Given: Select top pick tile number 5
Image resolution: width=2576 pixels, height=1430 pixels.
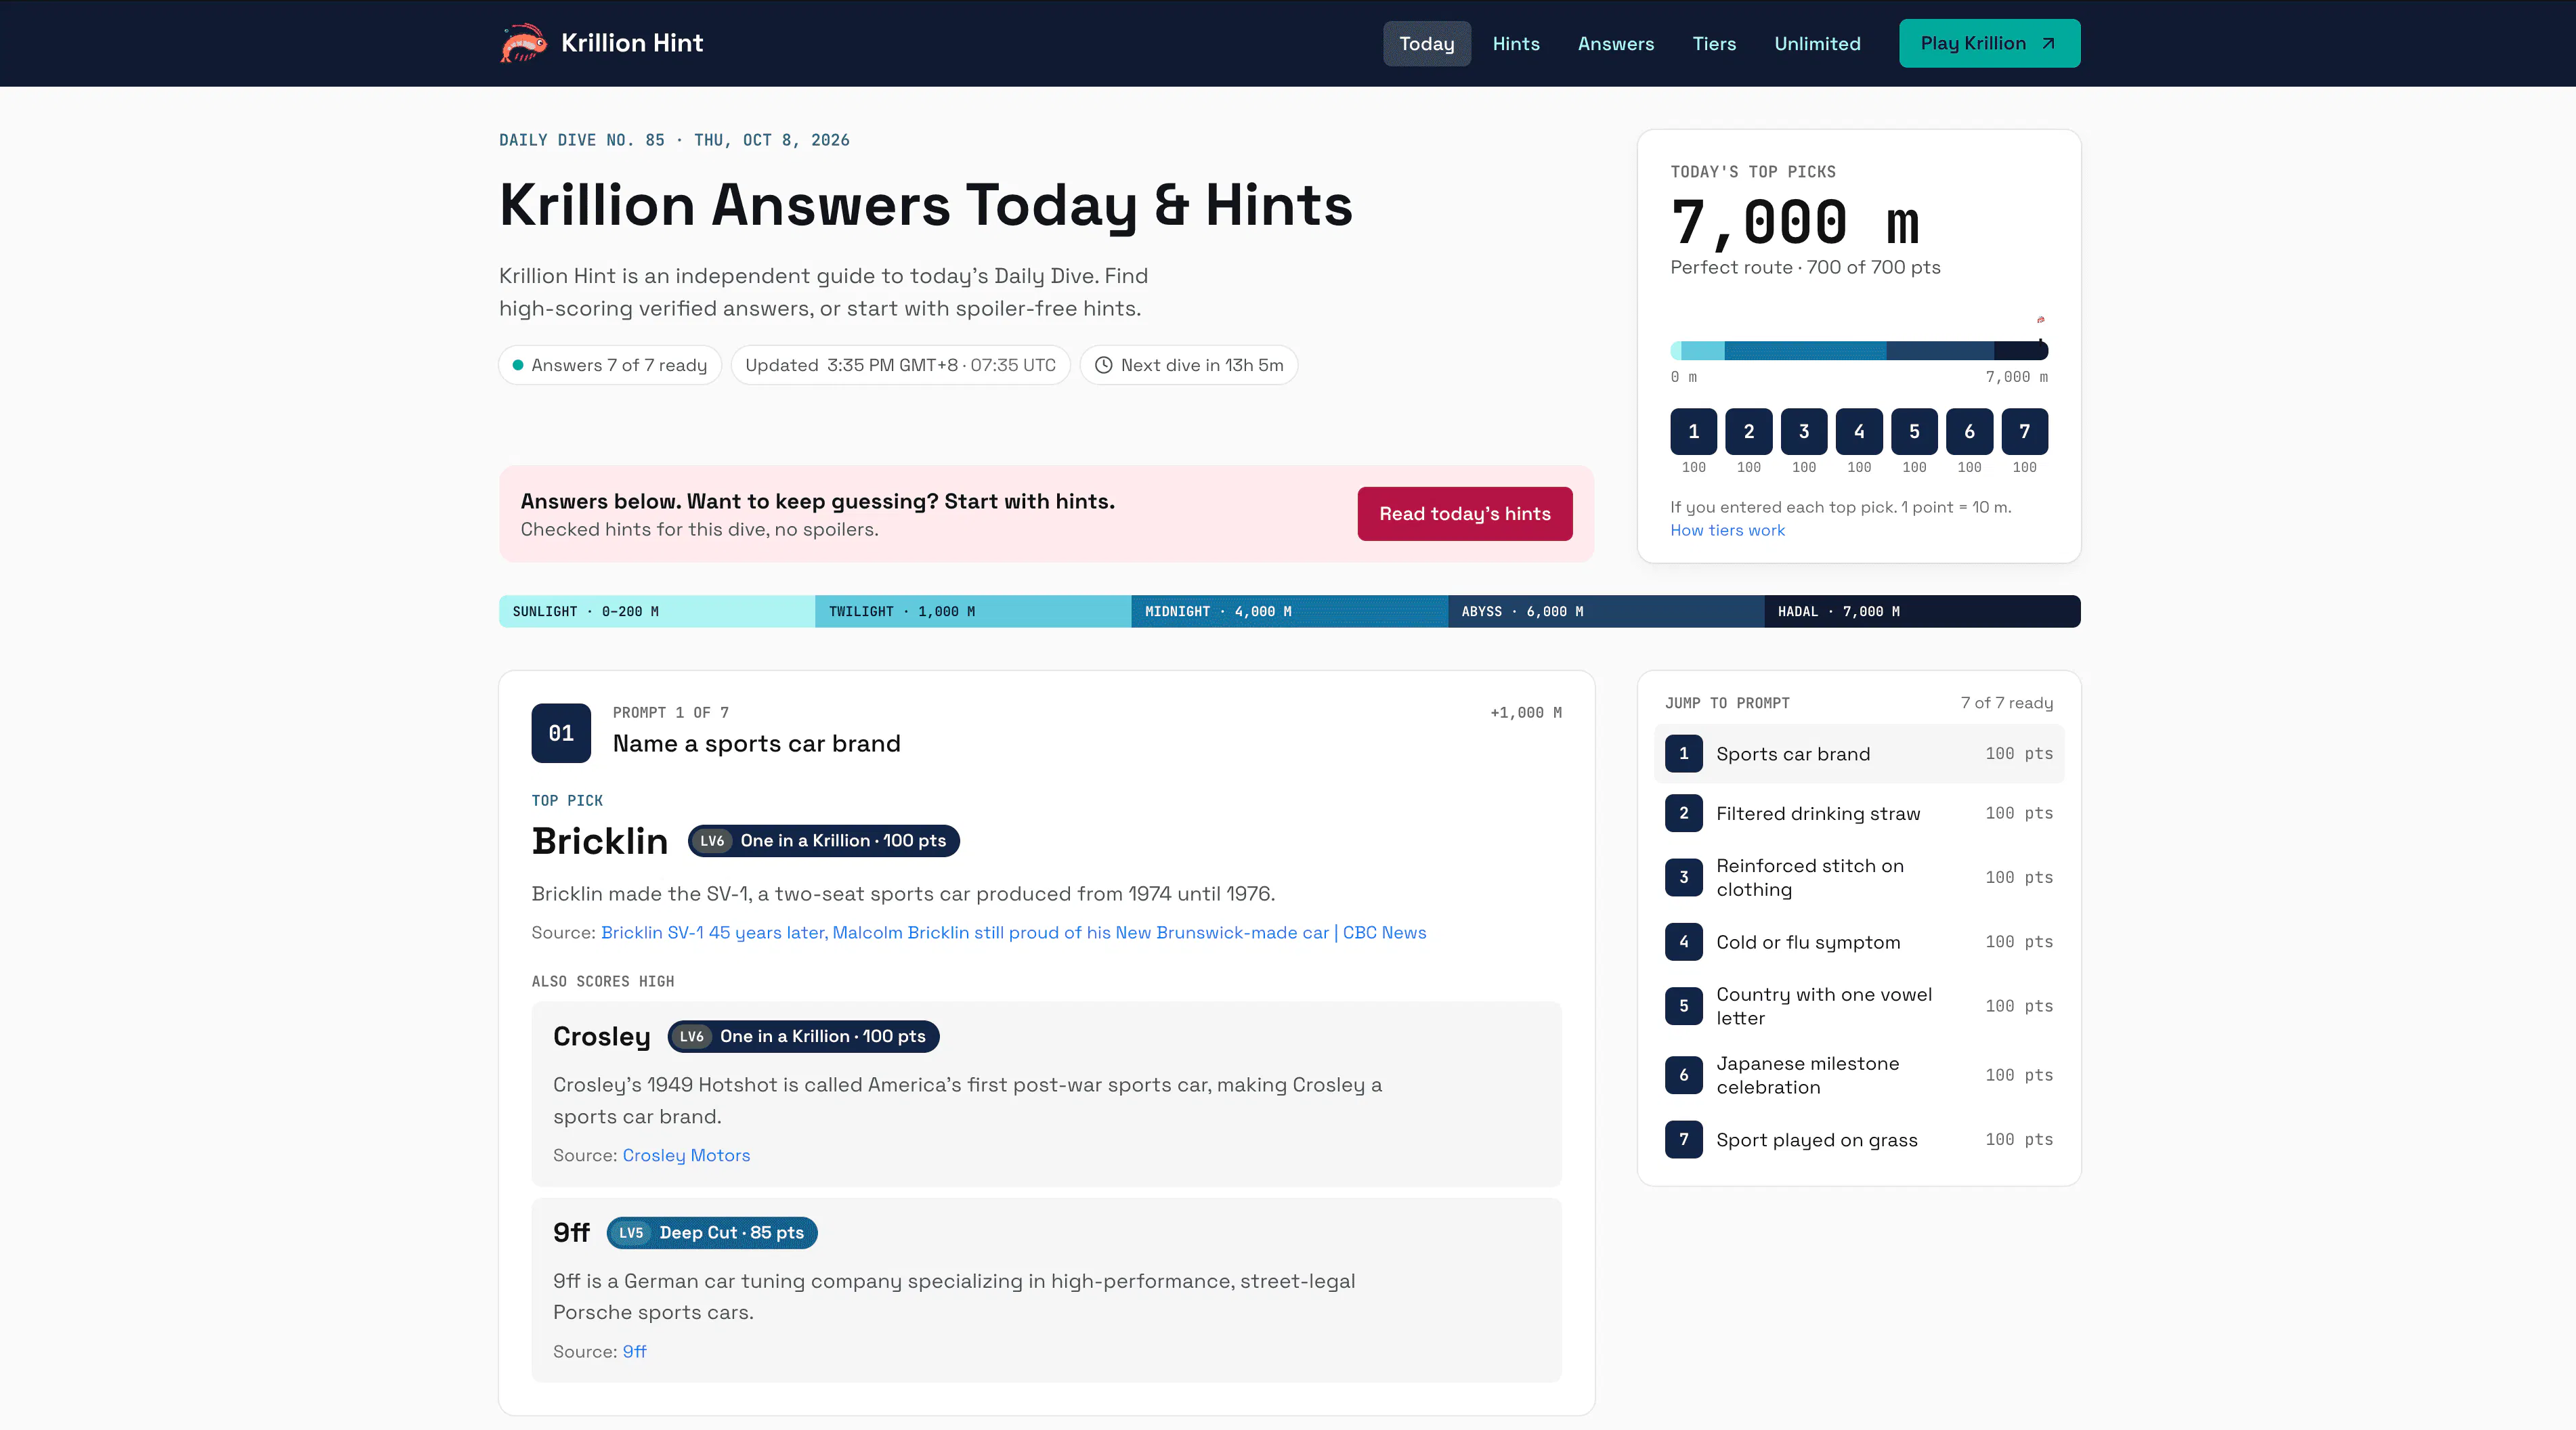Looking at the screenshot, I should point(1914,431).
